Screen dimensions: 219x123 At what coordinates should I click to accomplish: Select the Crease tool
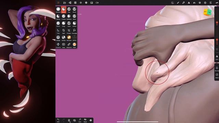pos(64,17)
